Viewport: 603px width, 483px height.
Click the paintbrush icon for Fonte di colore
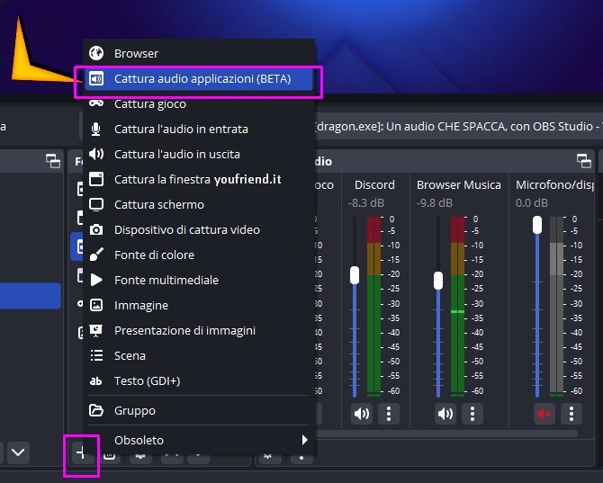(96, 255)
